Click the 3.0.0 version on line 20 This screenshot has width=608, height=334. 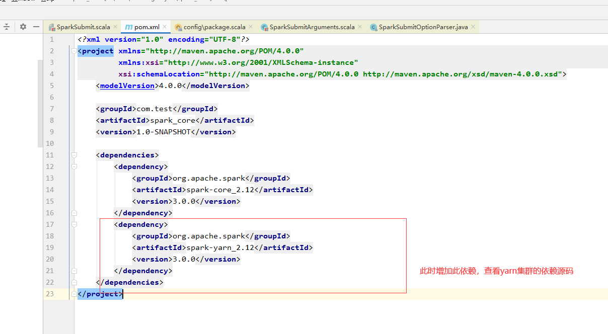tap(184, 259)
